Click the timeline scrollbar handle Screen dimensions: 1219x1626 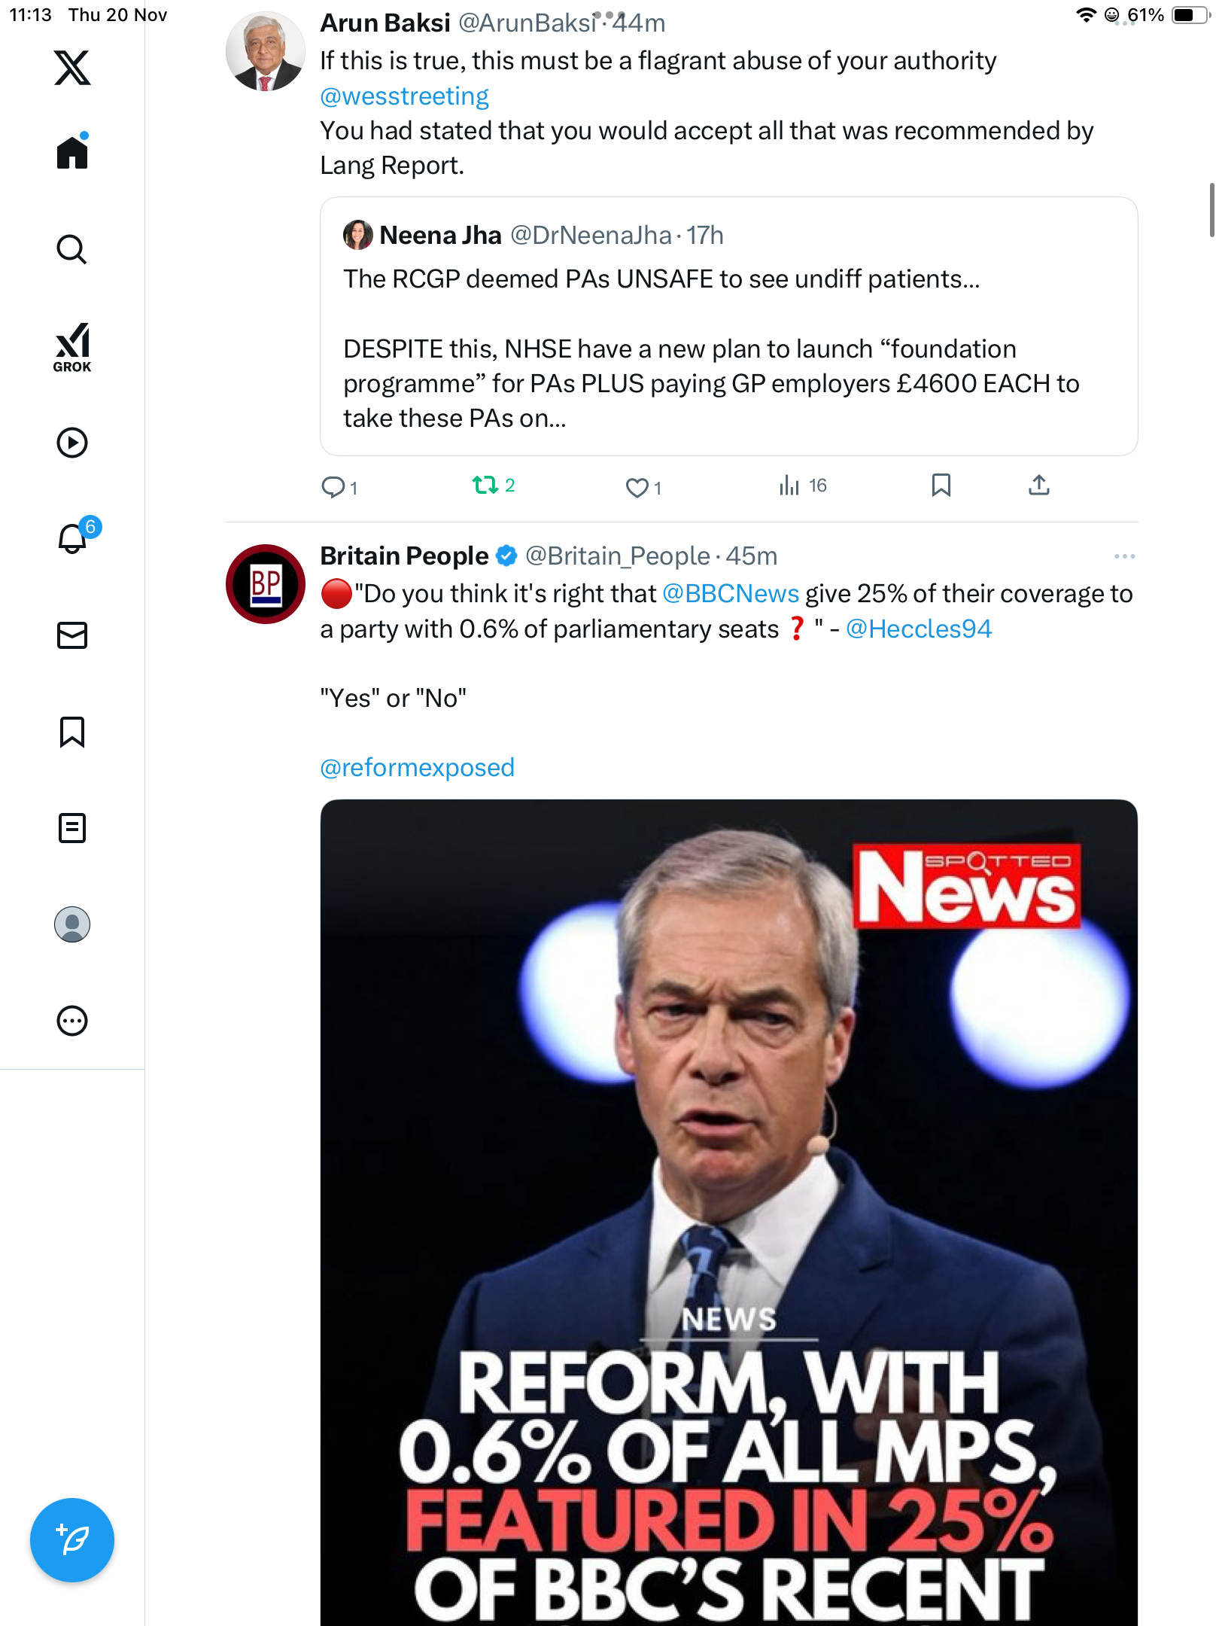(1211, 209)
